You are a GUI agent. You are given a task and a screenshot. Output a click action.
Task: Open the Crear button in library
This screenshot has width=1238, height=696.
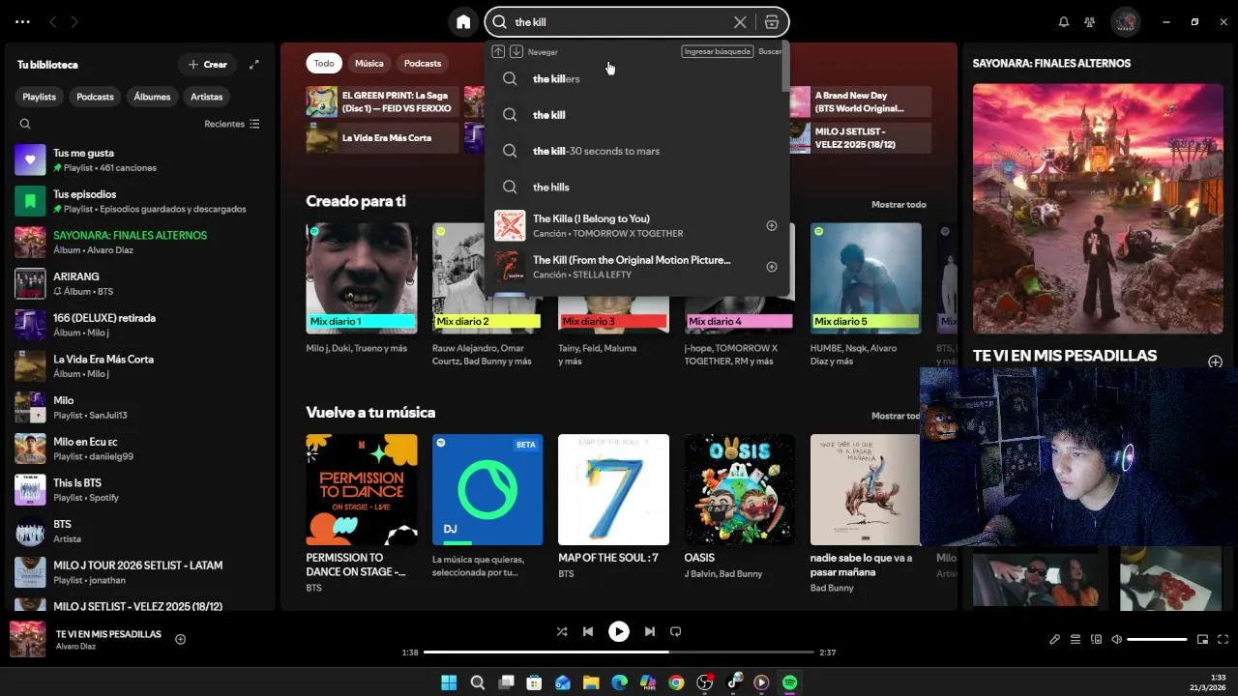tap(208, 65)
